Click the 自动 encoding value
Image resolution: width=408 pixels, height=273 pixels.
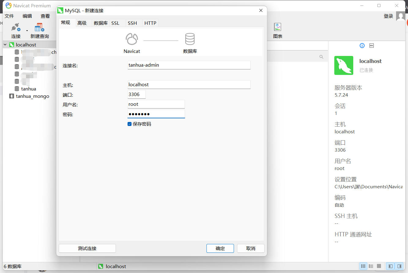click(x=339, y=205)
